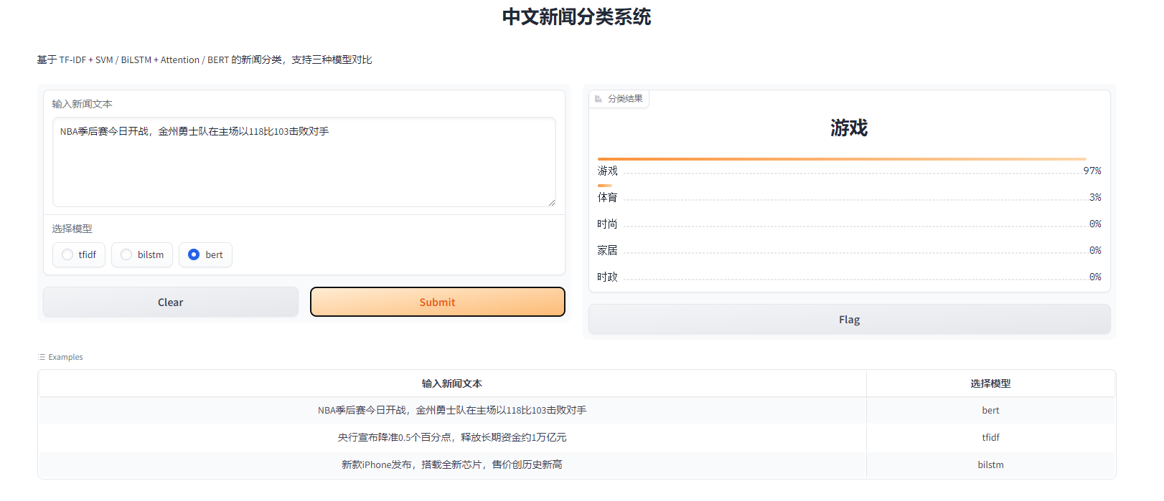Click the textarea resize handle corner
1164x501 pixels.
coord(551,203)
